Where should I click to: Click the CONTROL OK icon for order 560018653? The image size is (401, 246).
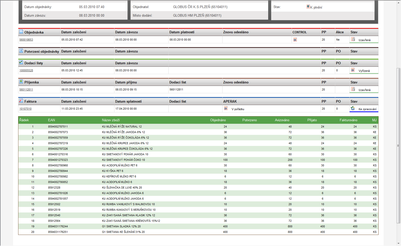[295, 40]
